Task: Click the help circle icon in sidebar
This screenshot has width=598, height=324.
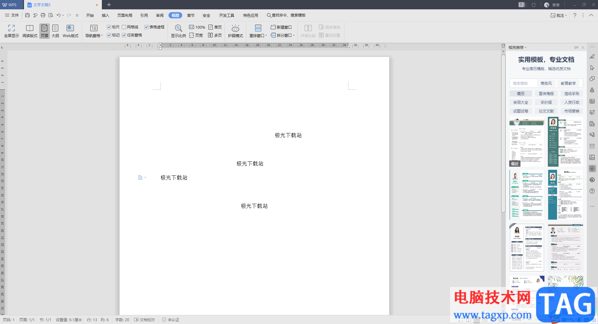Action: pyautogui.click(x=592, y=191)
